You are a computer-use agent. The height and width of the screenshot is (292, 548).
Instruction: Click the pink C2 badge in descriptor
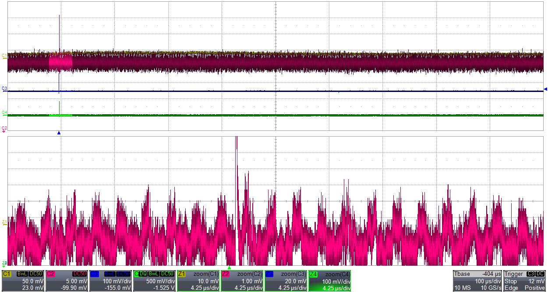point(50,274)
